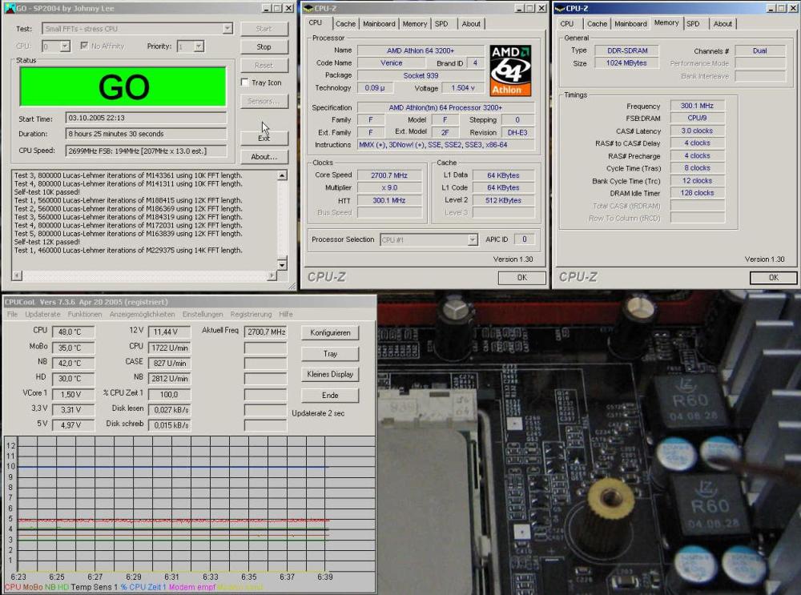Click OK in the right CPU-Z window
The width and height of the screenshot is (801, 595).
(774, 277)
